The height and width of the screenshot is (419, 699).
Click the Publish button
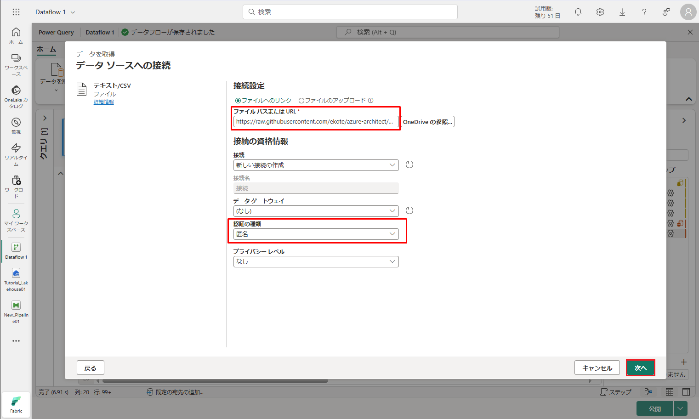655,408
